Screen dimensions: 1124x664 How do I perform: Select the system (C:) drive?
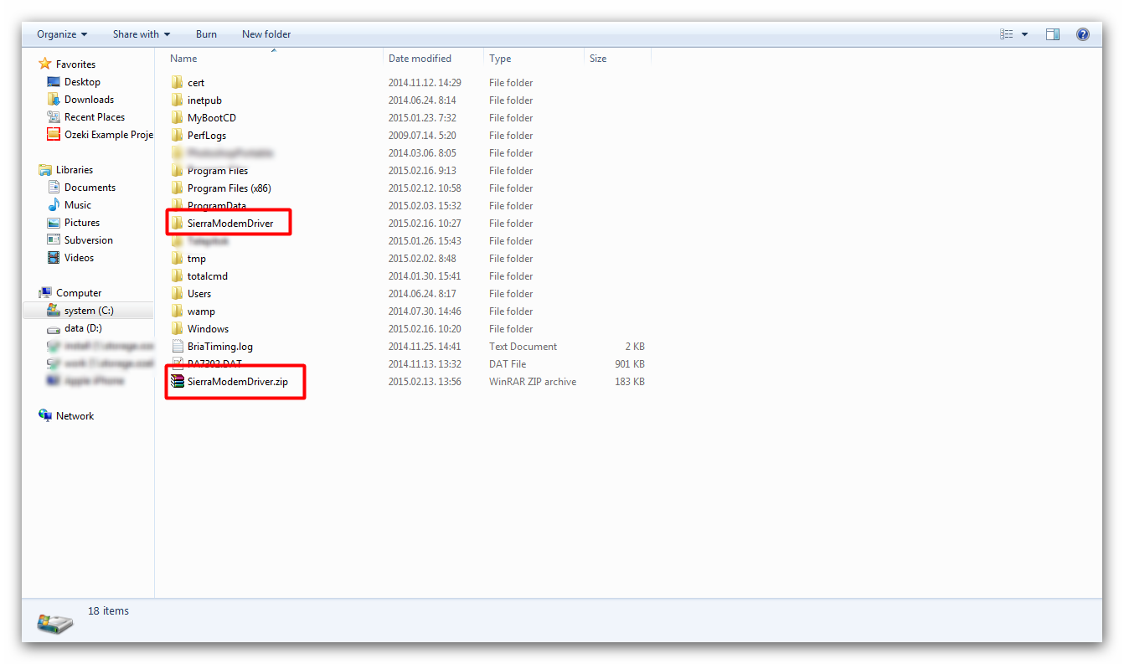[x=86, y=310]
